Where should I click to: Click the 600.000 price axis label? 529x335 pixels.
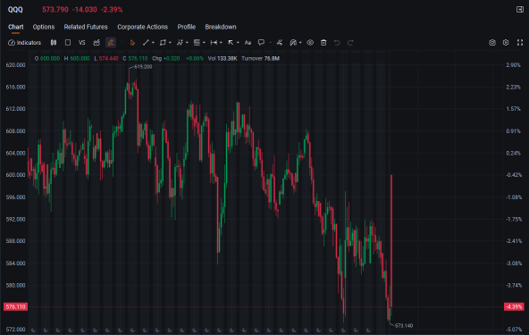click(15, 175)
